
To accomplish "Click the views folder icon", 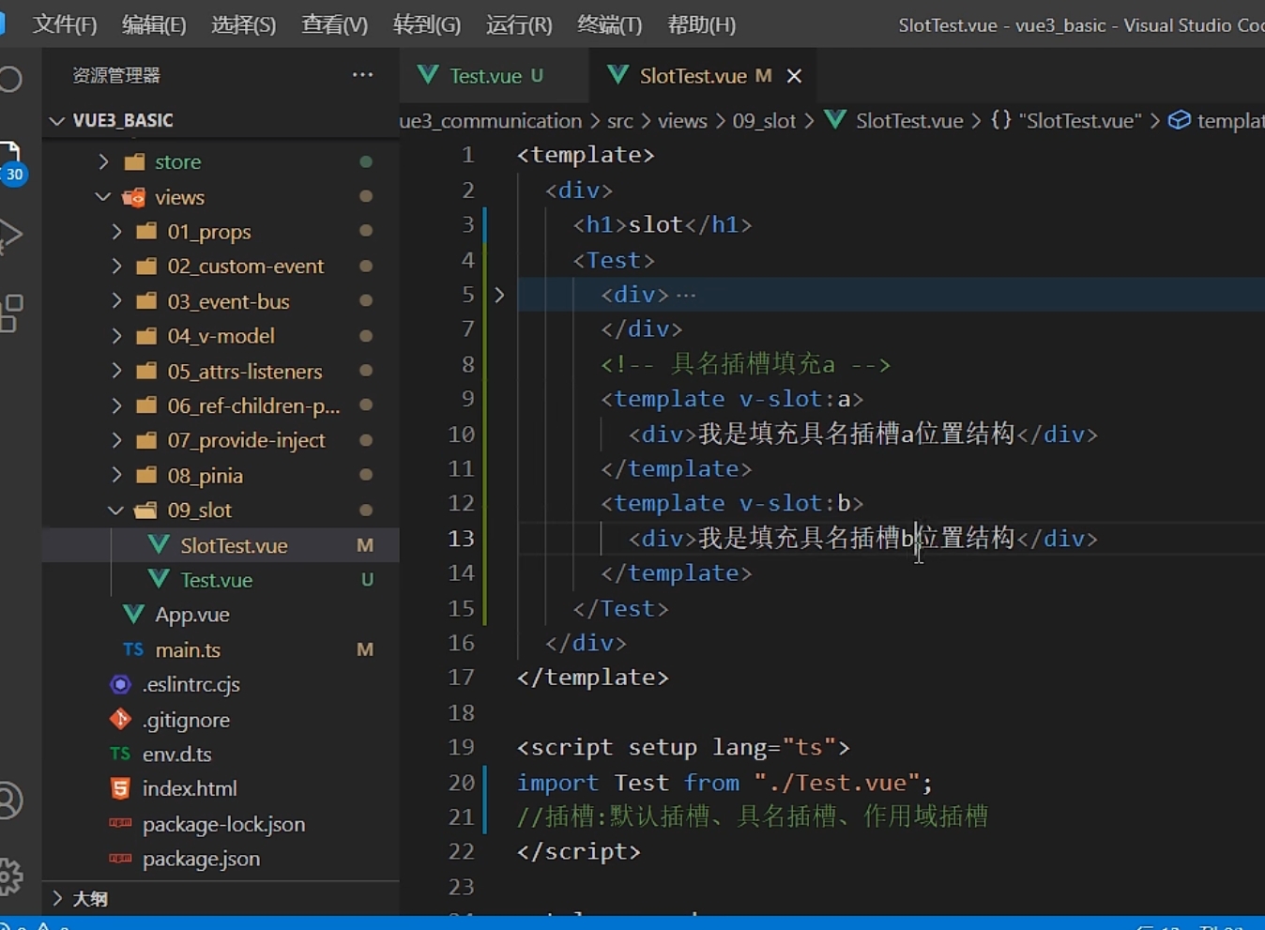I will tap(134, 197).
